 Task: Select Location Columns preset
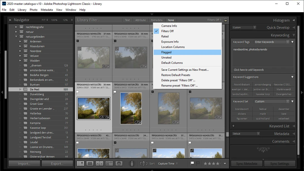(187, 47)
